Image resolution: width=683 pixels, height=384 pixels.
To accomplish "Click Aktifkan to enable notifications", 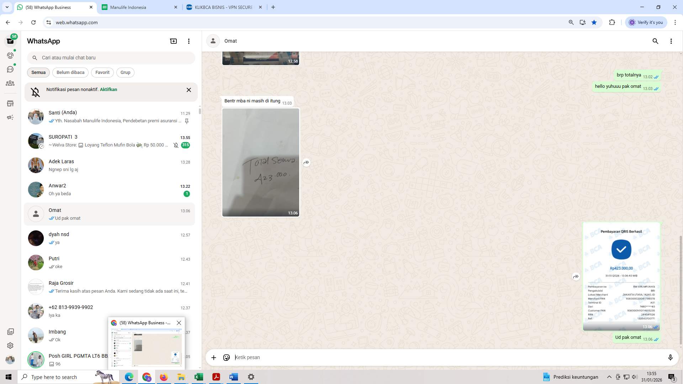I will [x=108, y=90].
